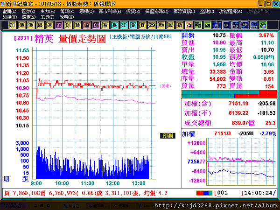Viewport: 280px width, 210px height.
Task: Click the Home toolbar button
Action: coord(254,25)
